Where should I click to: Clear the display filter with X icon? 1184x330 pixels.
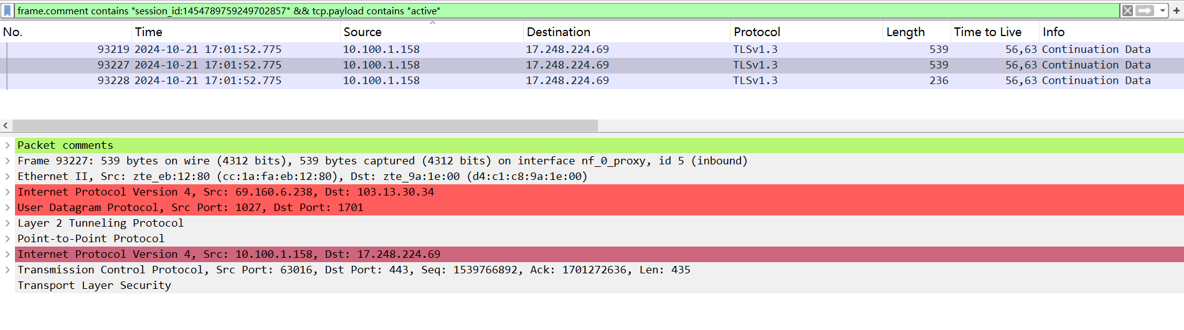pyautogui.click(x=1127, y=11)
